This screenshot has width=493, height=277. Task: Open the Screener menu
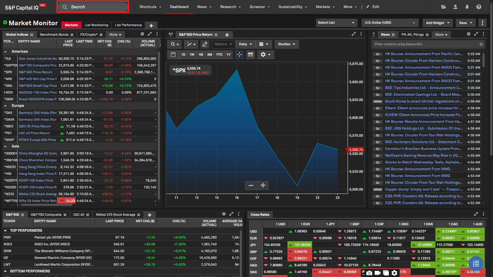pyautogui.click(x=259, y=7)
